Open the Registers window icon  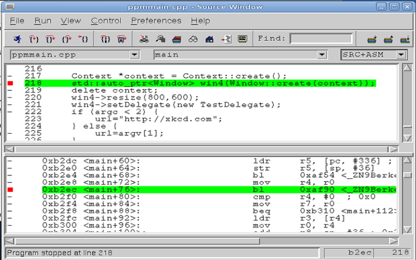coord(144,39)
